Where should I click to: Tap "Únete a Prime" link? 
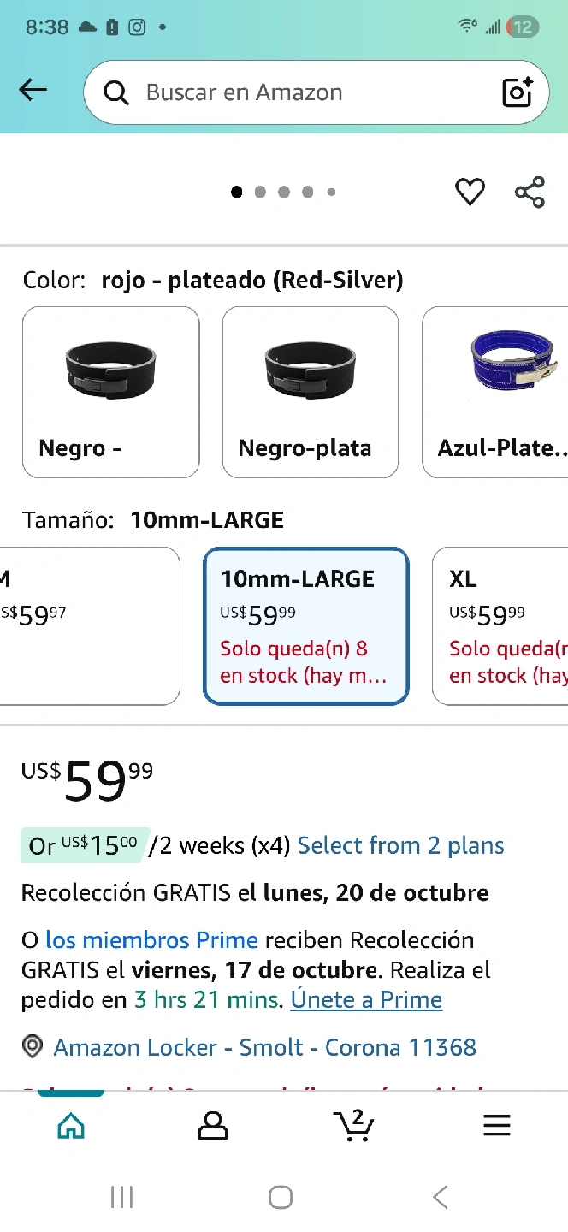coord(366,999)
